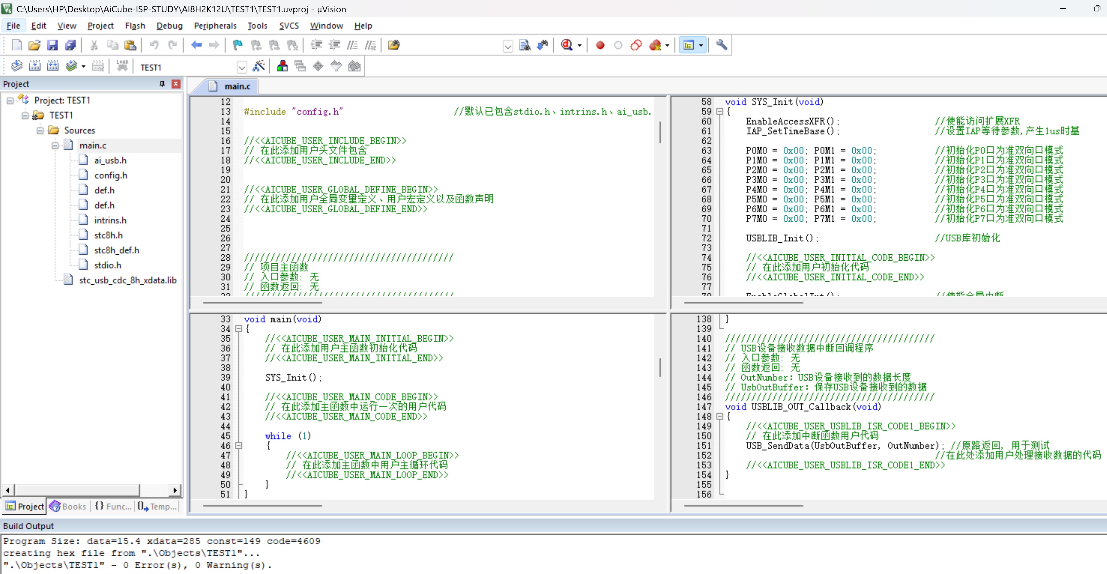Screen dimensions: 1107x574
Task: Select ai_usb.h in the project tree
Action: coord(111,160)
